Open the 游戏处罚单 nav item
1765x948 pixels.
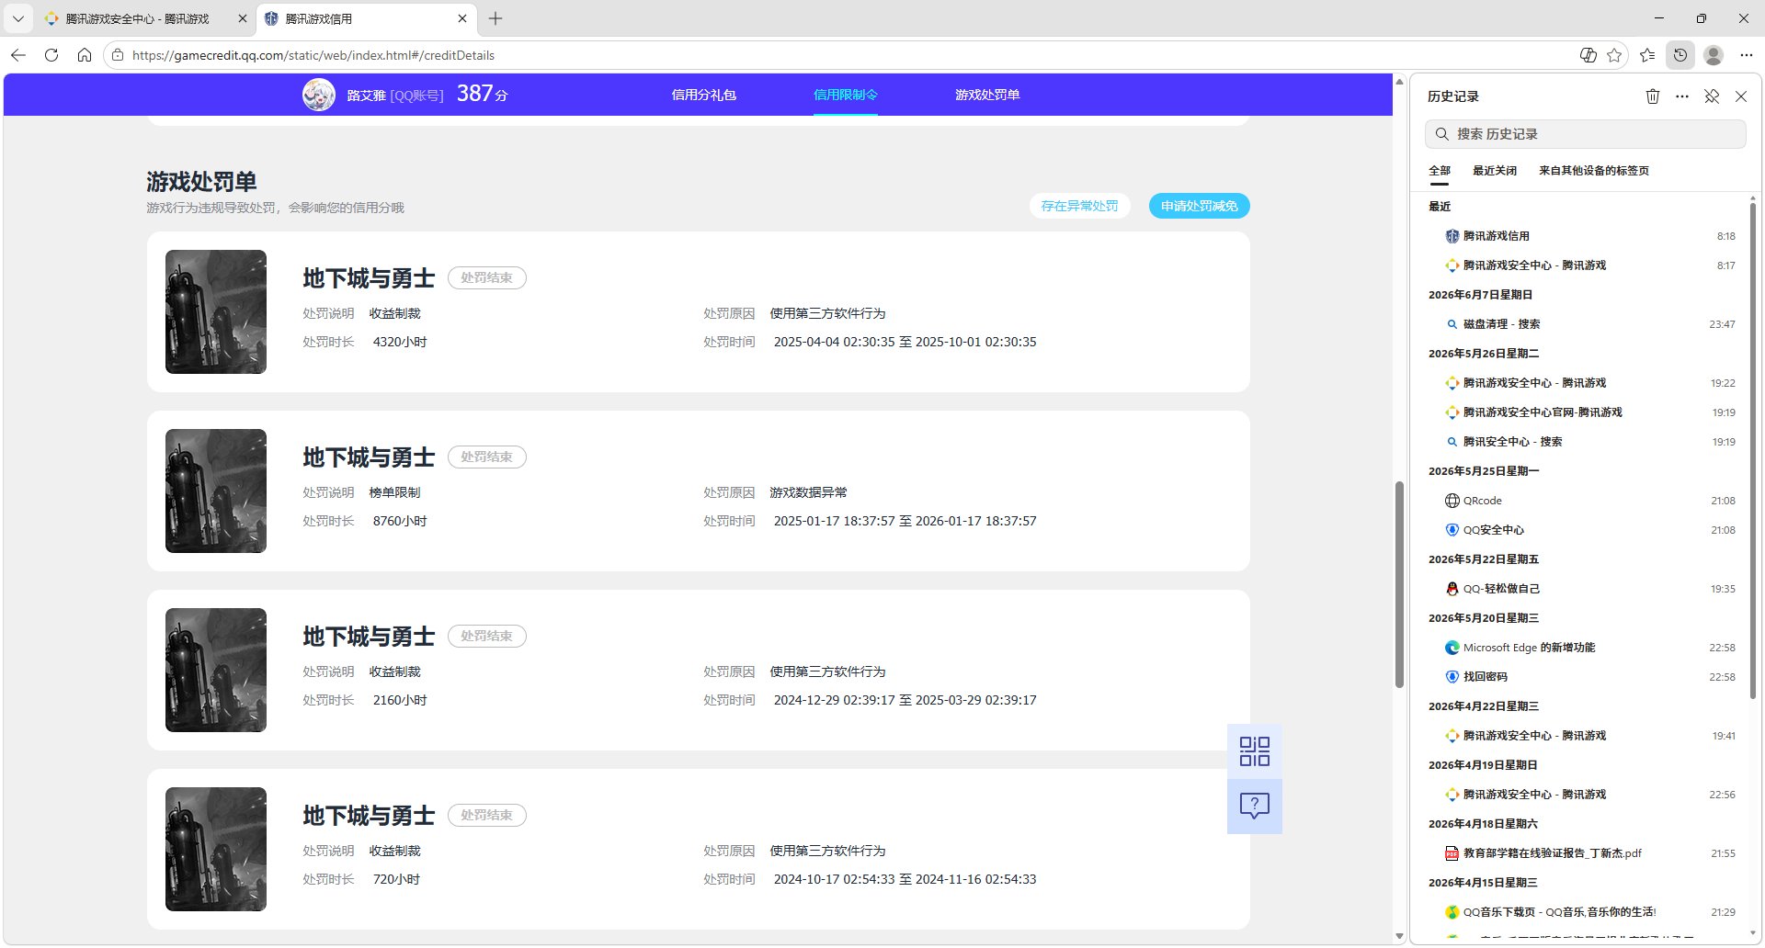coord(987,95)
